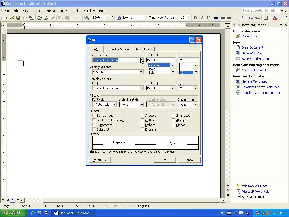This screenshot has height=217, width=289.
Task: Expand the Zoom 100% dropdown in toolbar
Action: (108, 18)
